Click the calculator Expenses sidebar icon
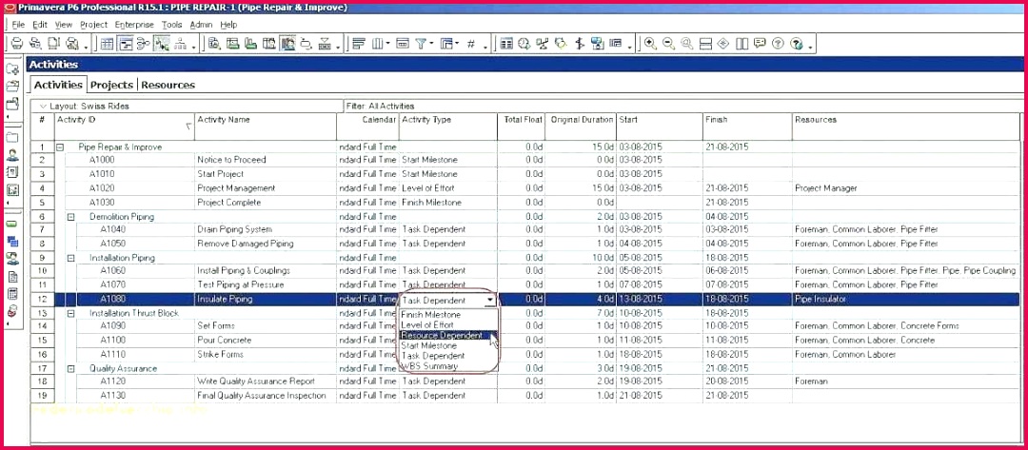The image size is (1028, 450). (12, 293)
